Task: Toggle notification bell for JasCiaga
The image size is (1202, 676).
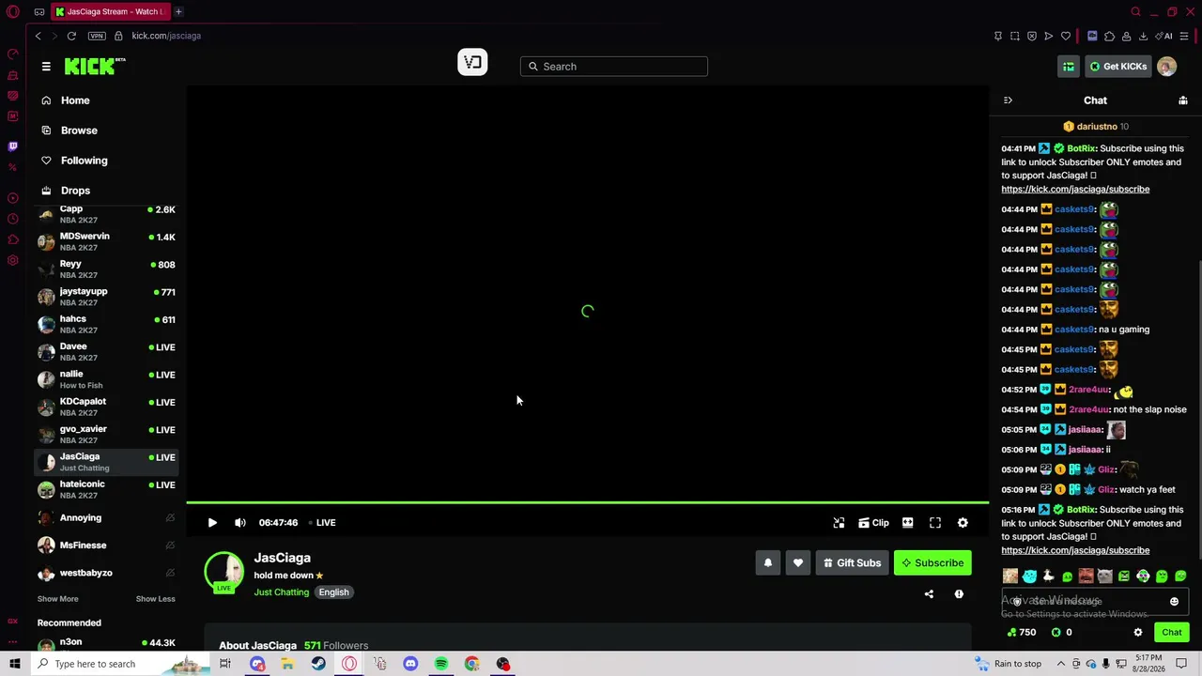Action: click(x=767, y=563)
